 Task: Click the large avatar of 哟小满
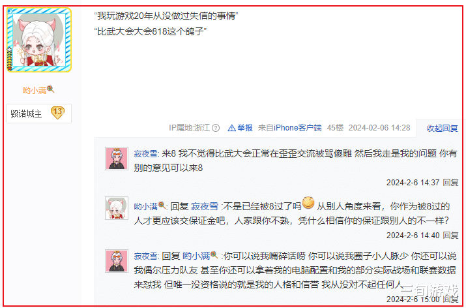pyautogui.click(x=39, y=40)
